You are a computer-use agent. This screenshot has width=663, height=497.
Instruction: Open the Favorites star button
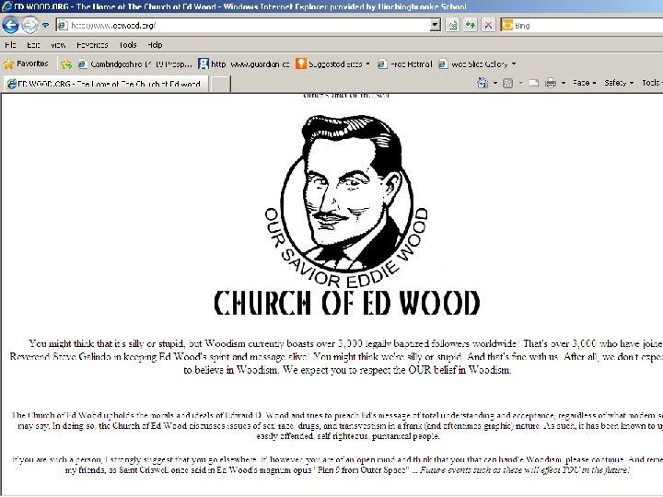[26, 64]
